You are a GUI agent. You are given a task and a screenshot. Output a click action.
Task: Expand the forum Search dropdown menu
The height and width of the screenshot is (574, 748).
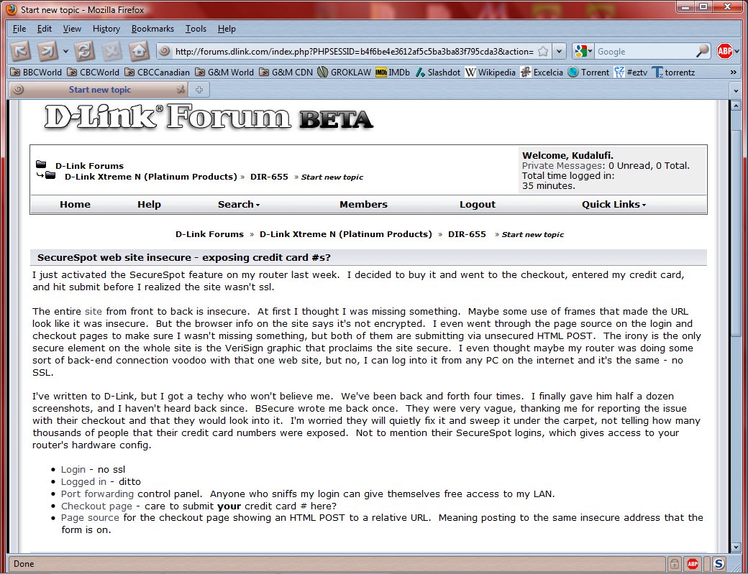tap(239, 204)
